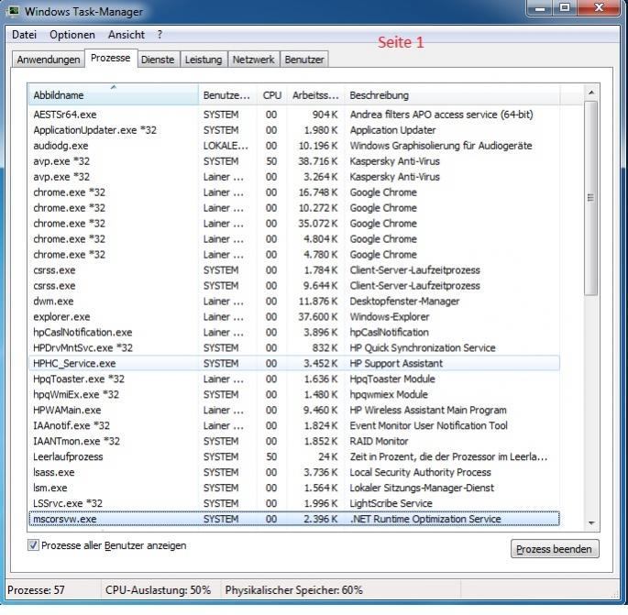Select the Leerlaufprozess row
The image size is (628, 615).
294,456
